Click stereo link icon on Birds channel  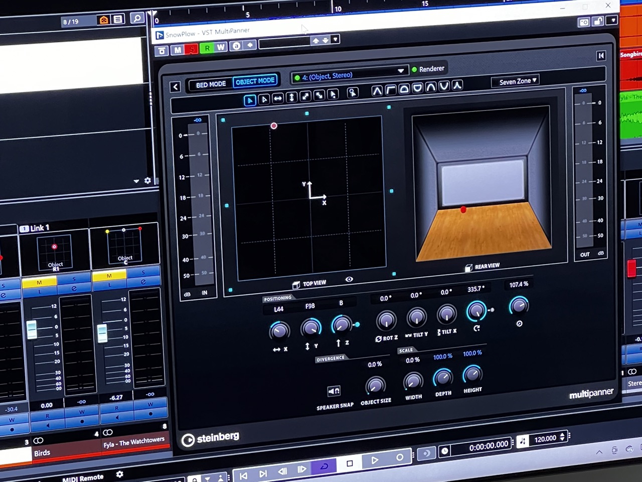38,440
